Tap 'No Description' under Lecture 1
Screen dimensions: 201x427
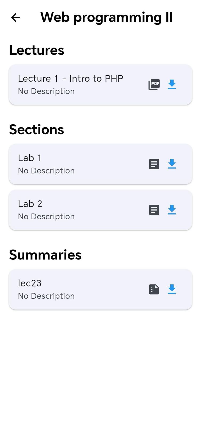46,91
